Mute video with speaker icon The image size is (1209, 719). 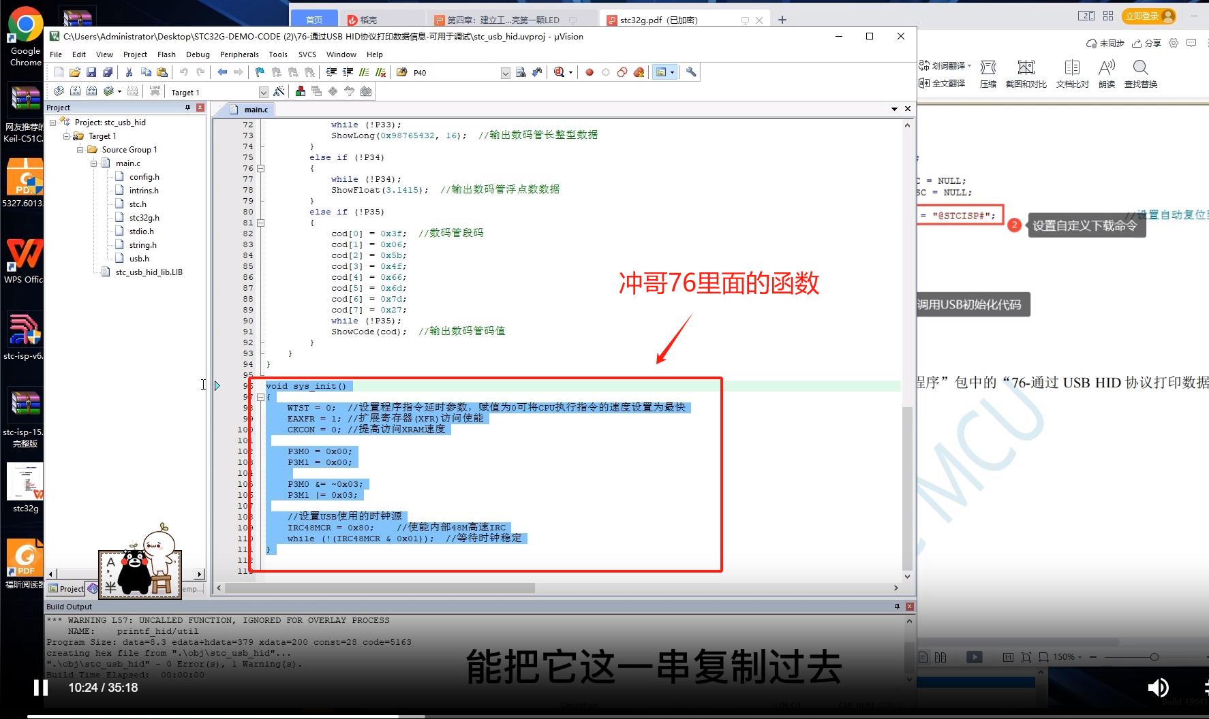(x=1157, y=688)
